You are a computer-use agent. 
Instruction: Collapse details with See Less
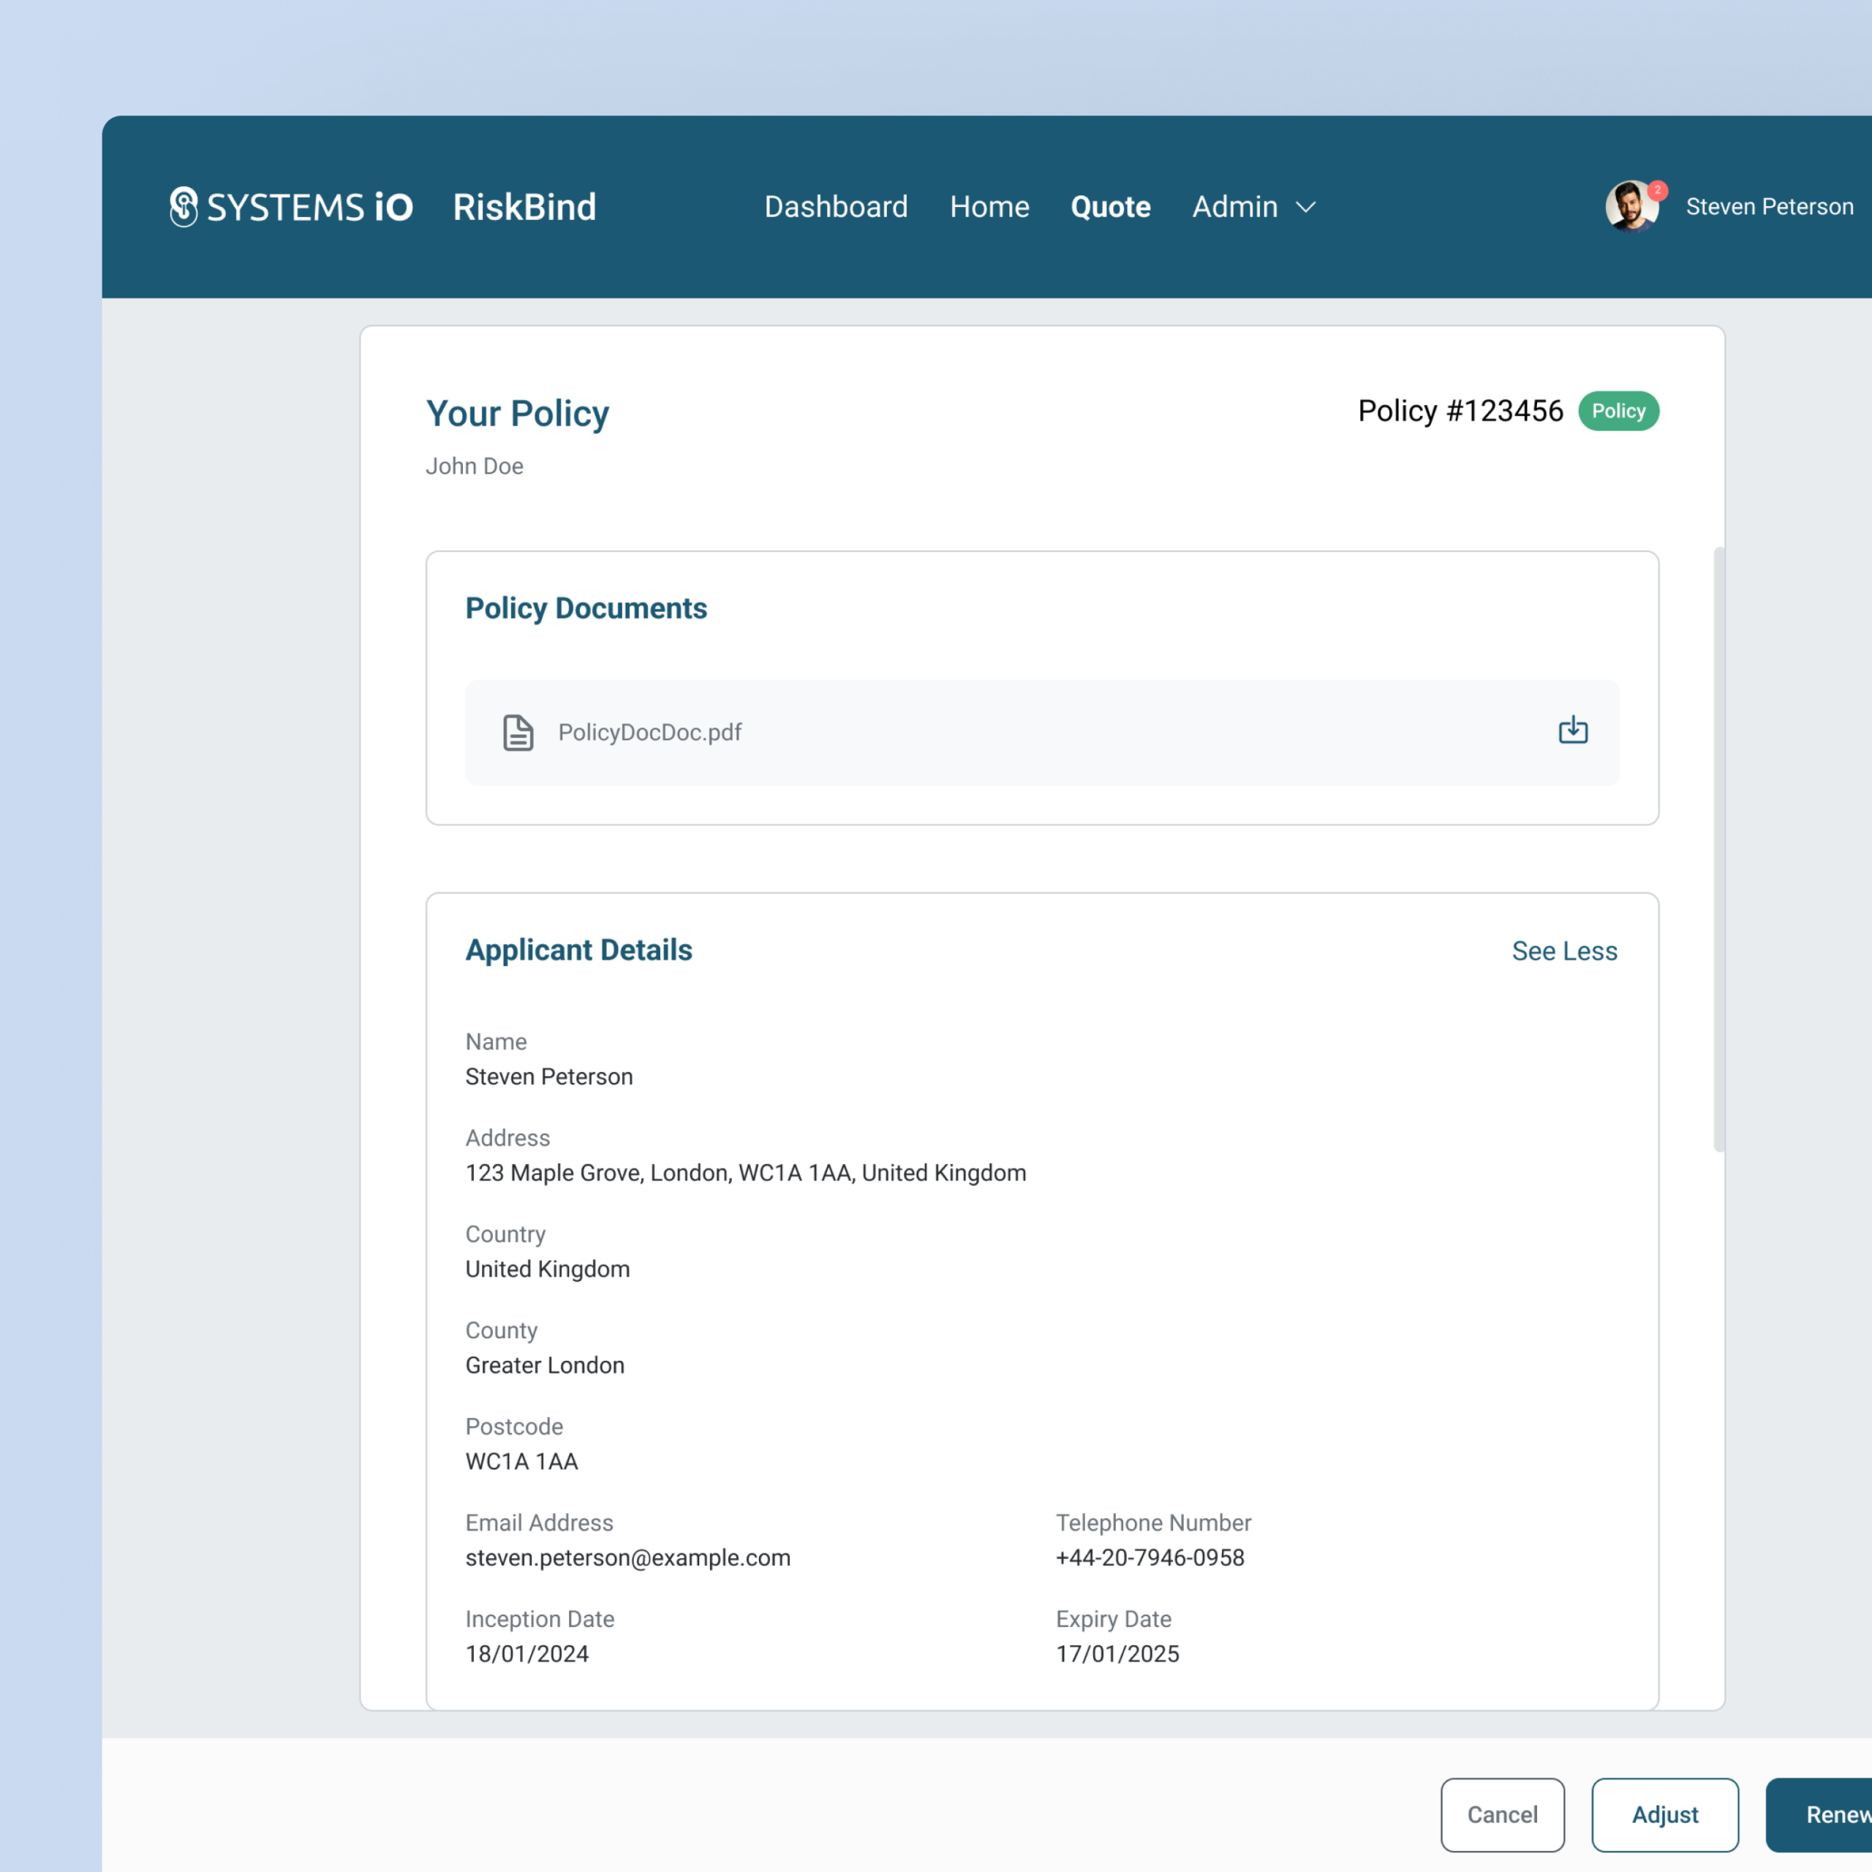1564,951
